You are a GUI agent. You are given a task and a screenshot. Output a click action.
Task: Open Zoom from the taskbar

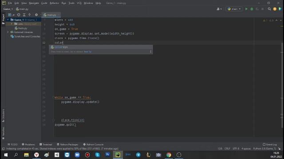coord(77,155)
